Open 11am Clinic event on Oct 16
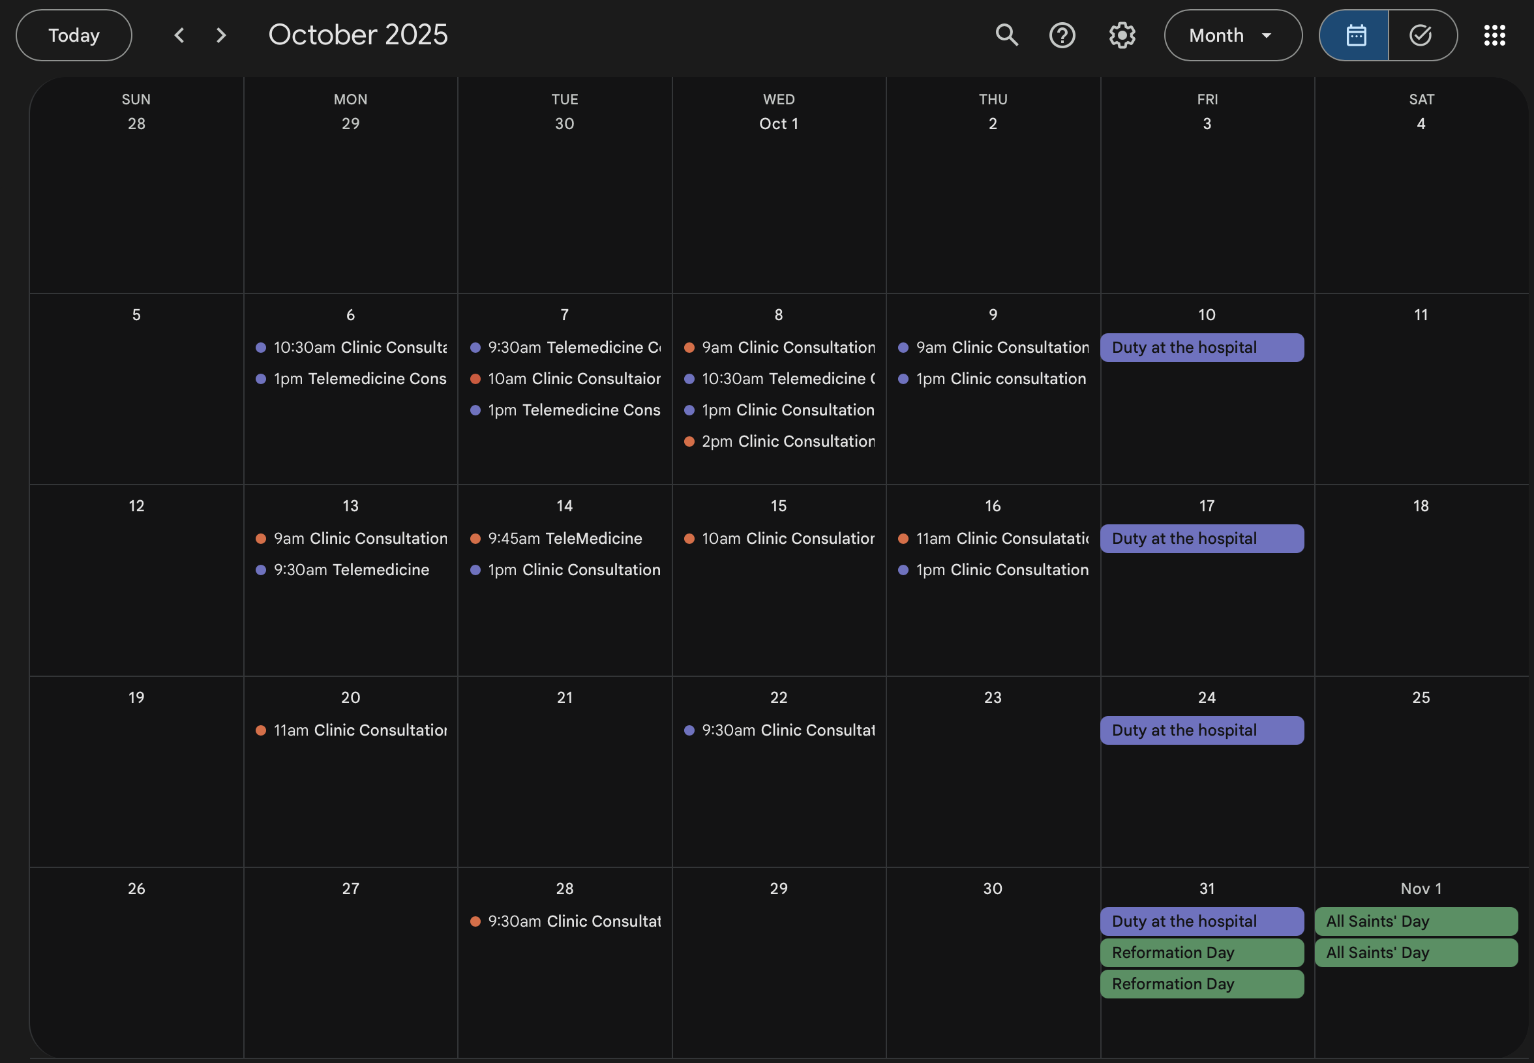The height and width of the screenshot is (1063, 1534). click(x=993, y=539)
